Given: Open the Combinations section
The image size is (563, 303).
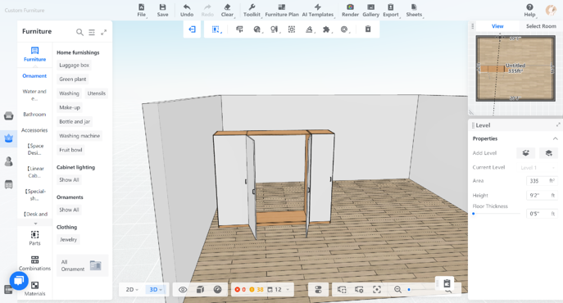Looking at the screenshot, I should 34,263.
